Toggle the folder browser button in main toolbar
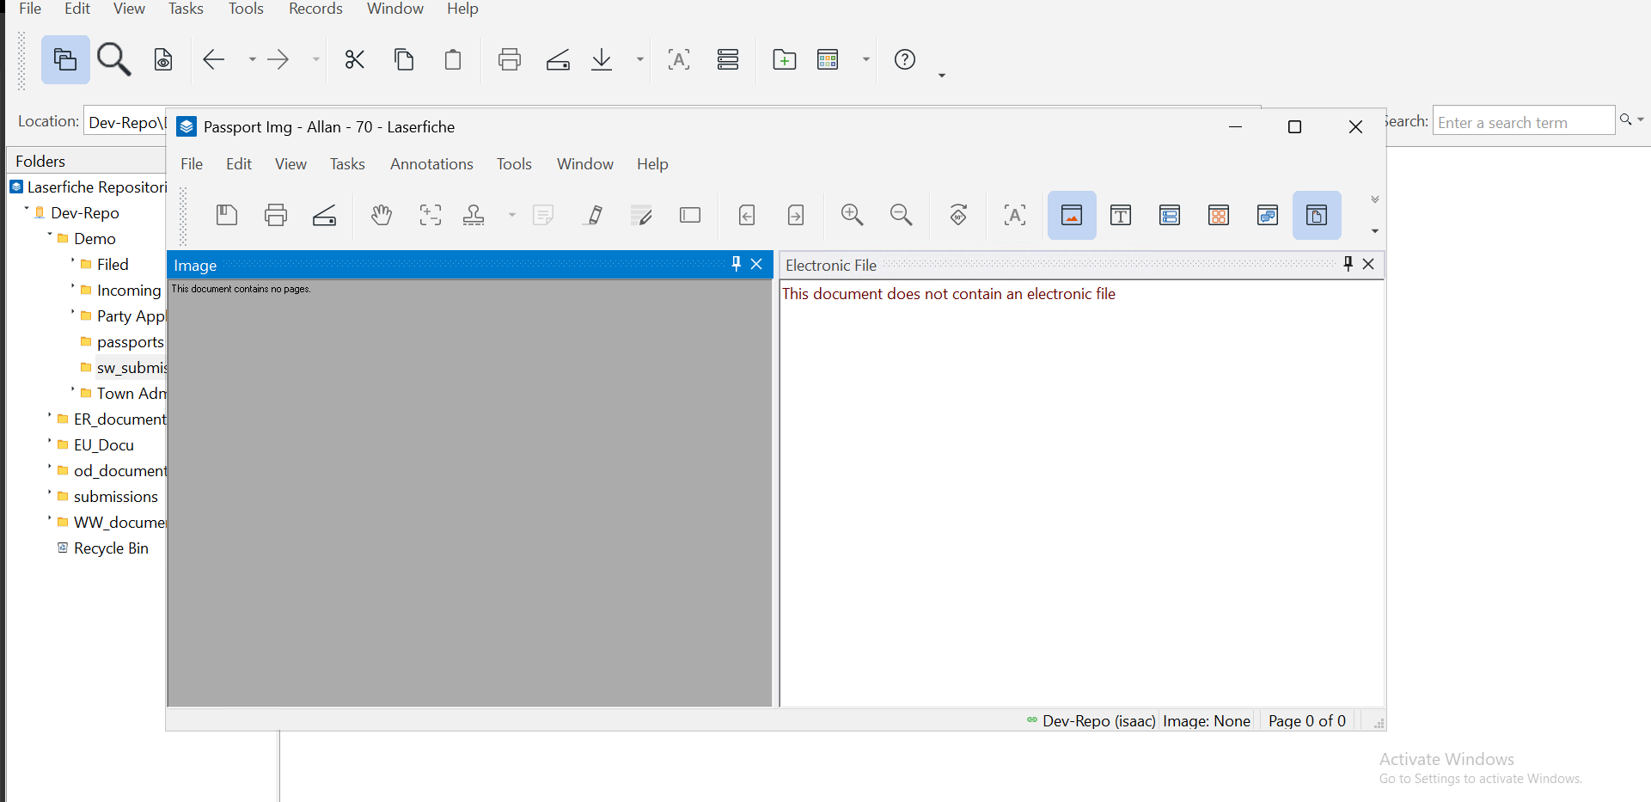1651x802 pixels. 65,59
